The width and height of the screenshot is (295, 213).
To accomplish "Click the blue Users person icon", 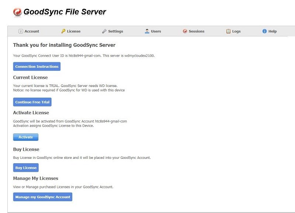I will pos(147,31).
